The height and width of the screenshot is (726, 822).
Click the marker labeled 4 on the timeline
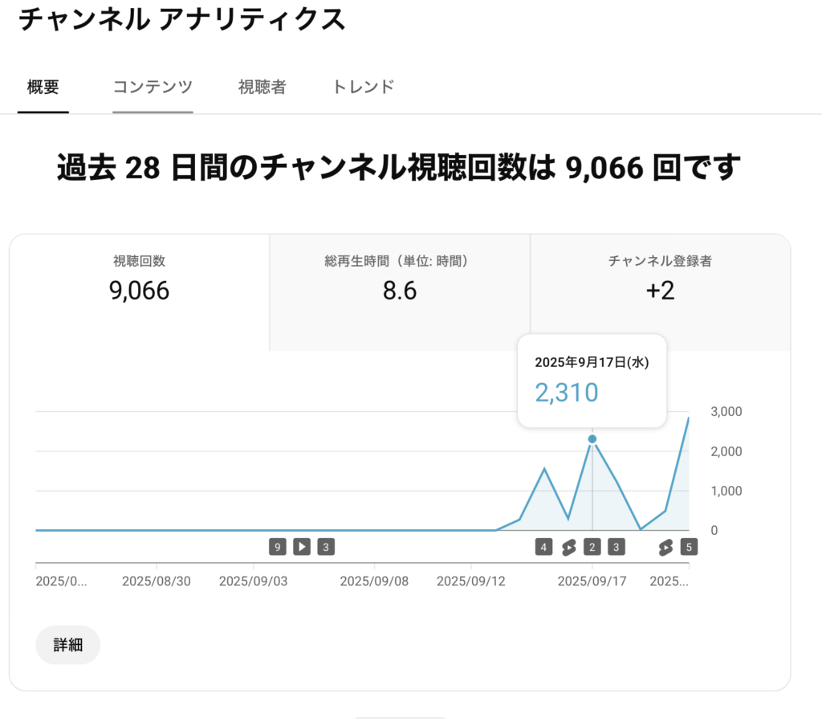[544, 547]
